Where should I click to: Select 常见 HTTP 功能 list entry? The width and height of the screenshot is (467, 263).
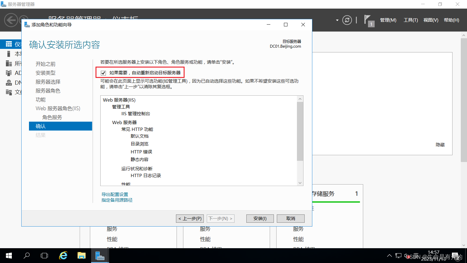point(137,129)
